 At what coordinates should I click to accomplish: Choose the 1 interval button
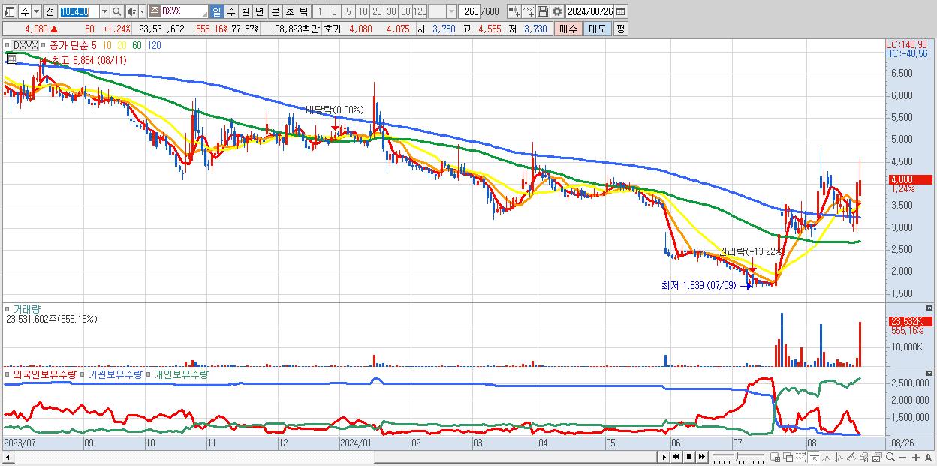319,11
